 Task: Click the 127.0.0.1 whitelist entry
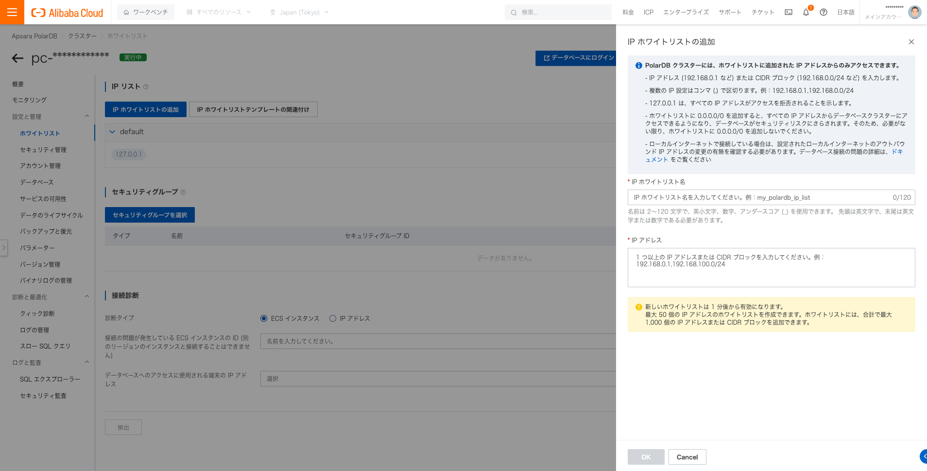point(129,154)
